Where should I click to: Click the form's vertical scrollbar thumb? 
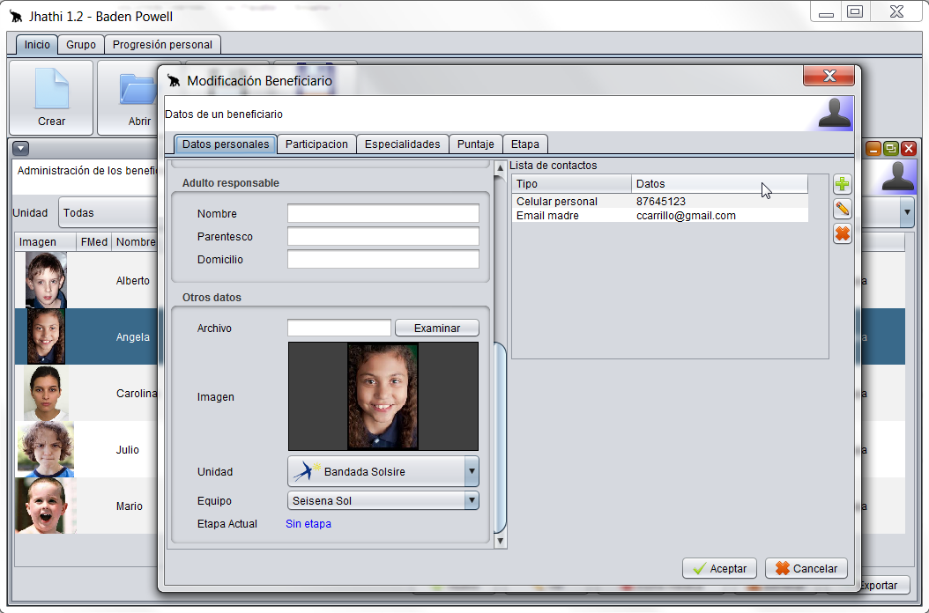(x=500, y=438)
